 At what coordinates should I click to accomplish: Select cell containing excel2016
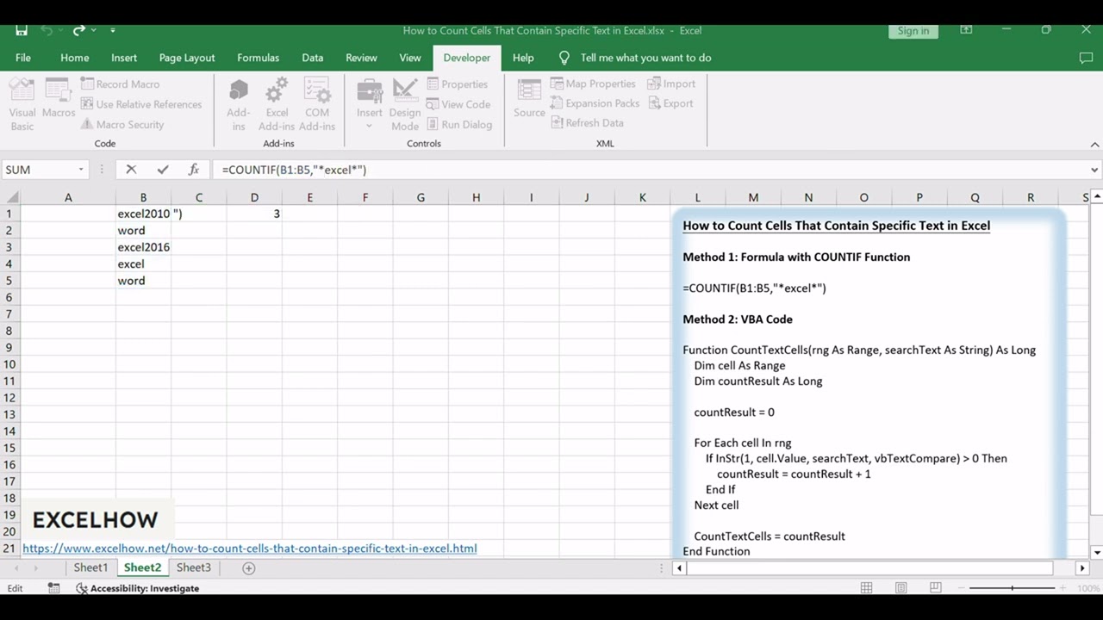[143, 247]
